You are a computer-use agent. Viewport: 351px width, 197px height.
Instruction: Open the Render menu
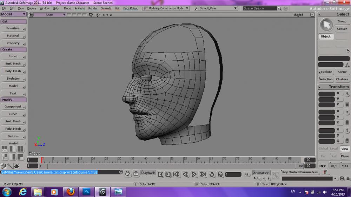93,8
